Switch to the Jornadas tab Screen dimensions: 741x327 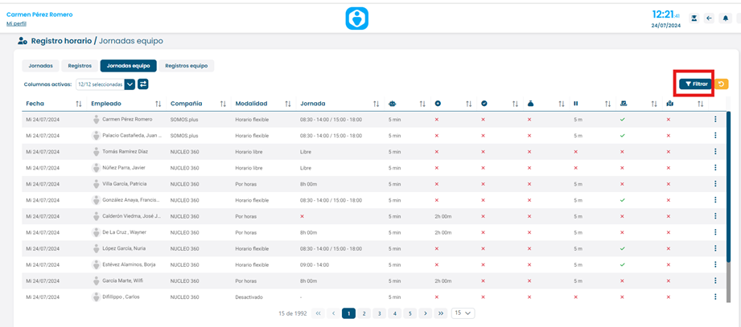point(40,66)
